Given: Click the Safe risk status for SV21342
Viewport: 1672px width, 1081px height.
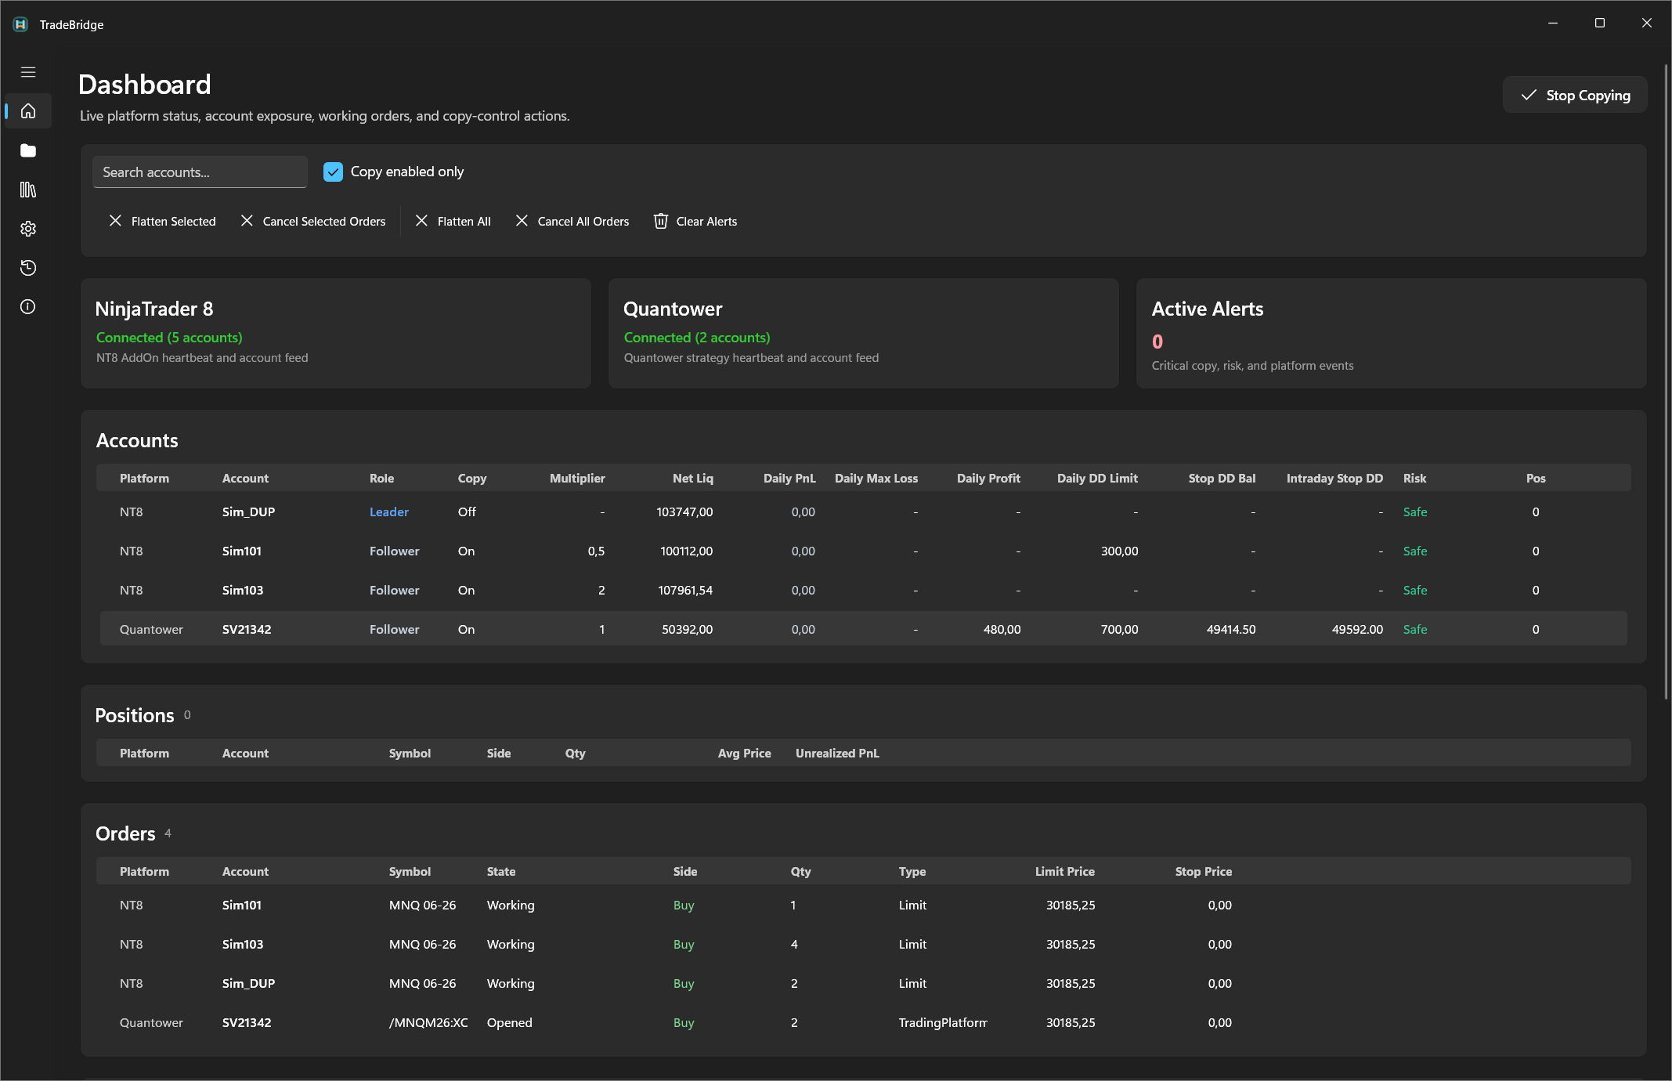Looking at the screenshot, I should pyautogui.click(x=1414, y=629).
